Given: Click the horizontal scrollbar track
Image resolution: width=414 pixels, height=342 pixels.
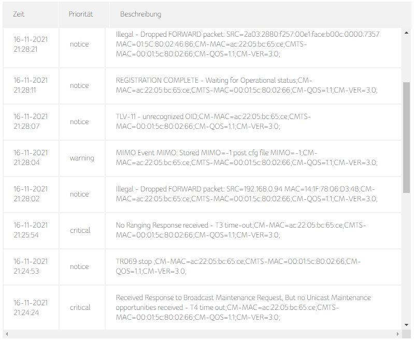Looking at the screenshot, I should pyautogui.click(x=202, y=334).
